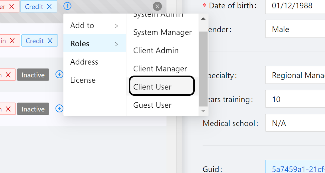The image size is (325, 173).
Task: Select License in the context menu
Action: [x=95, y=80]
